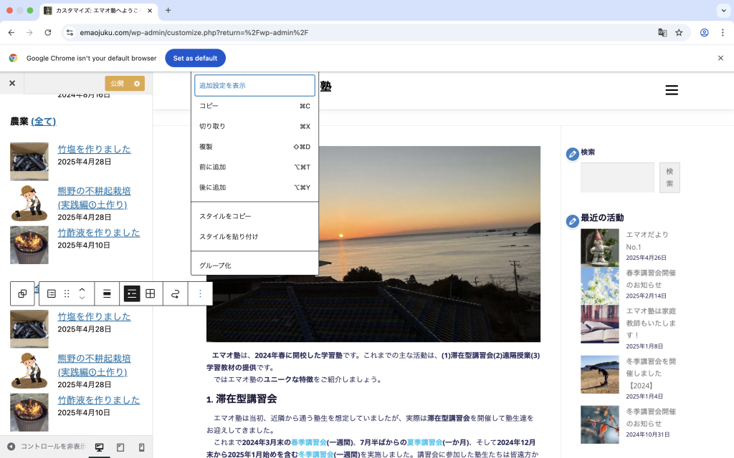Click the 公開 publish button
Screen dimensions: 734x458
coord(117,84)
